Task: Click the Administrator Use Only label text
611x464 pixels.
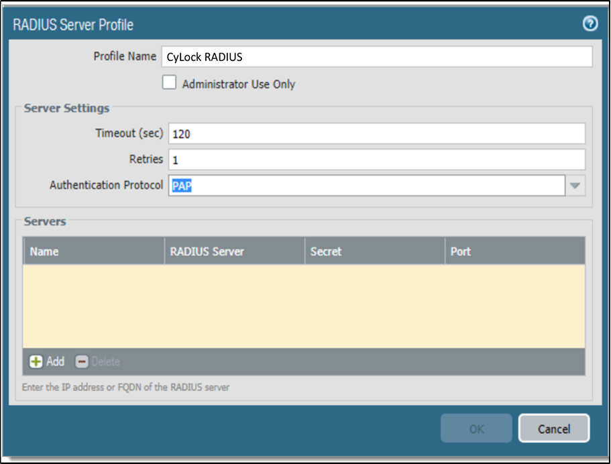Action: point(238,84)
